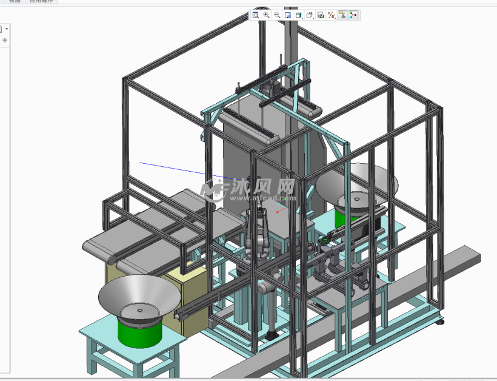Select the right-side vibratory bowl funnel
The height and width of the screenshot is (381, 497).
pyautogui.click(x=356, y=181)
